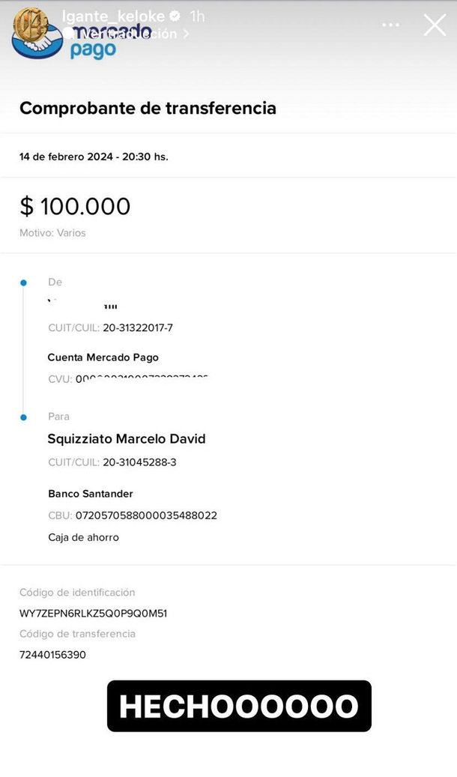Click the blue dot beside Para
457x777 pixels.
23,417
